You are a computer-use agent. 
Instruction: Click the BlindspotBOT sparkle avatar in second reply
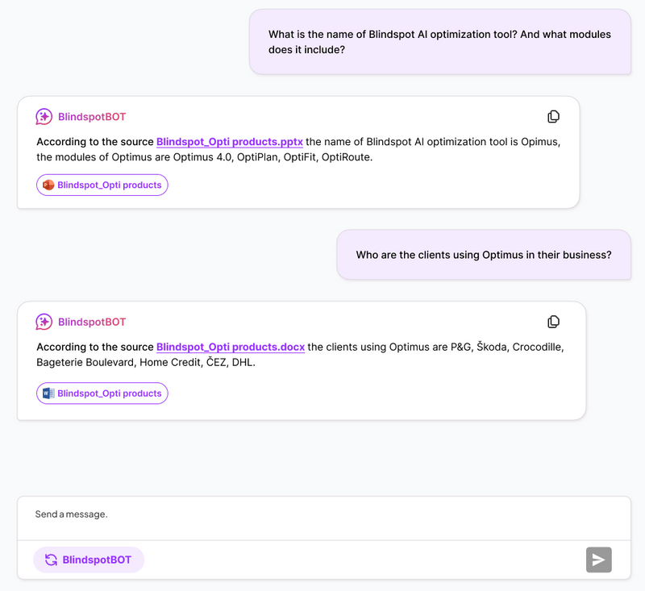pos(44,322)
